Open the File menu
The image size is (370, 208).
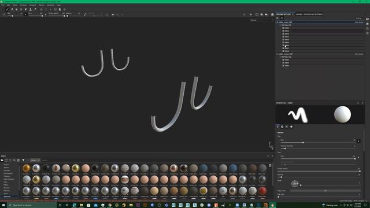click(2, 5)
